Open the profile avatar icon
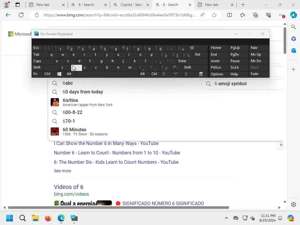300x225 pixels. coord(7,5)
